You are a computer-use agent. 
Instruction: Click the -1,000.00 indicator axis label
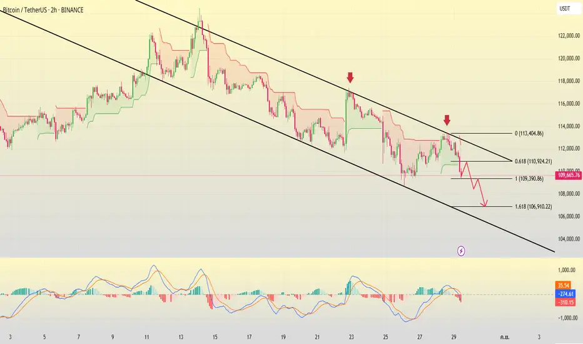[567, 318]
